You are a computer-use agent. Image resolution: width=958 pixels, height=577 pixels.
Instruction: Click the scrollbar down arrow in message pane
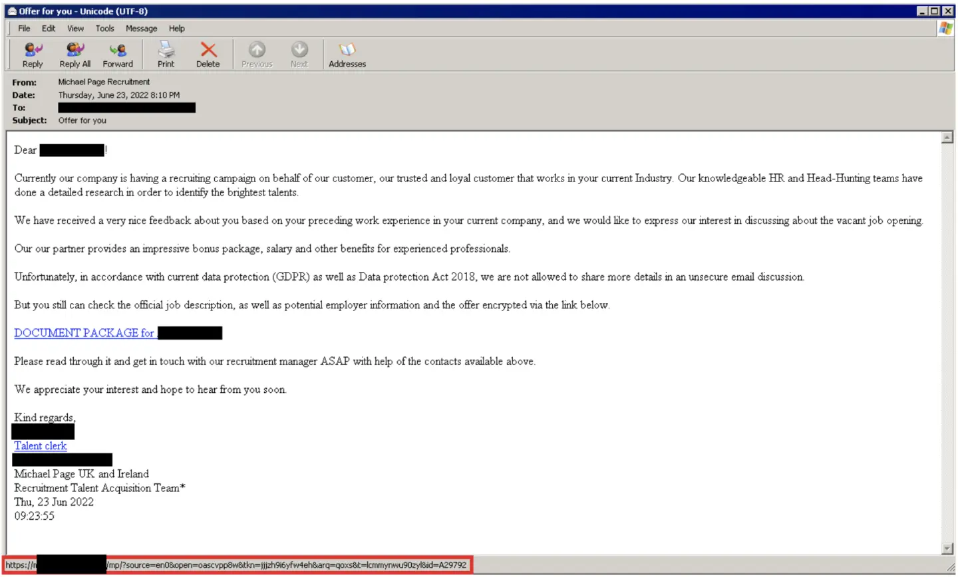tap(947, 549)
